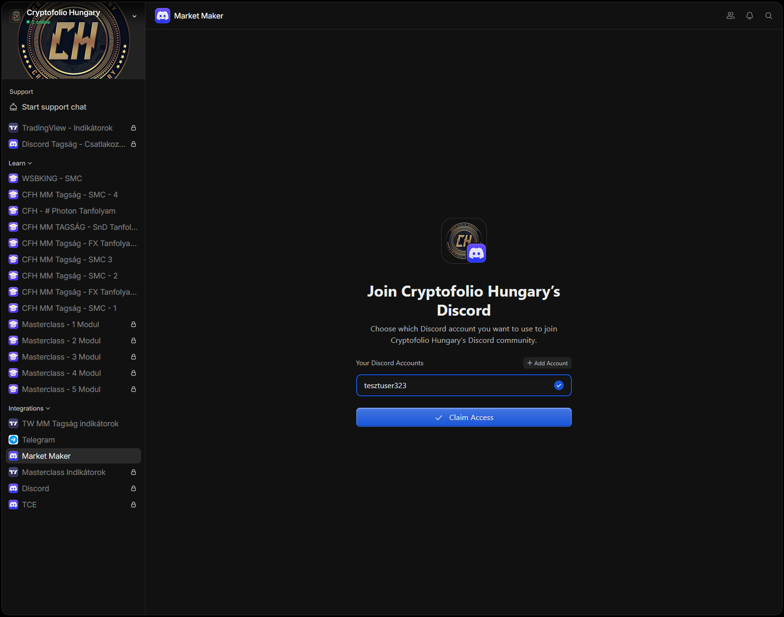Toggle the tesztuser323 selected checkmark

tap(559, 385)
